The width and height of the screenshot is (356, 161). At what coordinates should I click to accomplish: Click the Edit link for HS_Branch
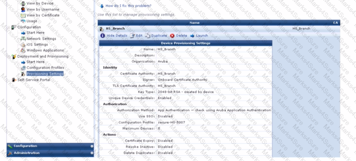[x=139, y=36]
